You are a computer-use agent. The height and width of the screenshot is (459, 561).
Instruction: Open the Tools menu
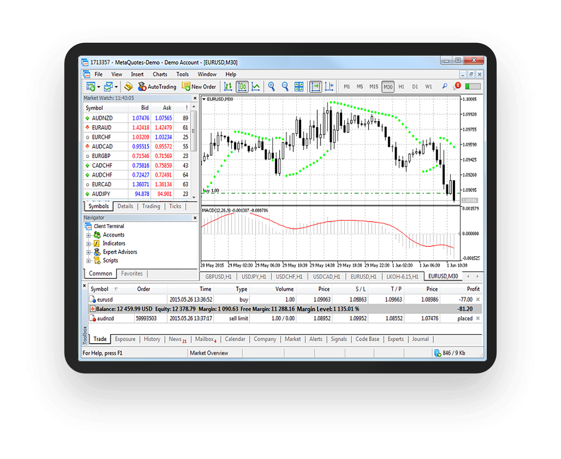[182, 74]
